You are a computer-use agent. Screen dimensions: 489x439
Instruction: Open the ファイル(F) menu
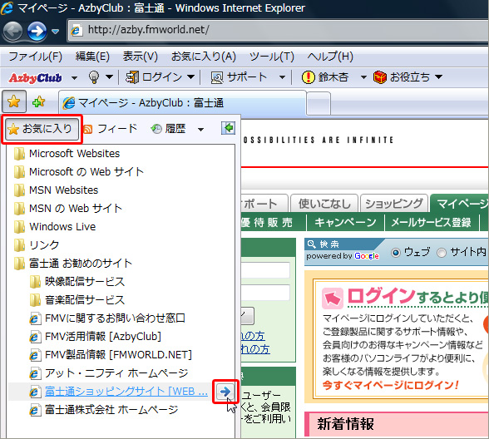coord(35,57)
